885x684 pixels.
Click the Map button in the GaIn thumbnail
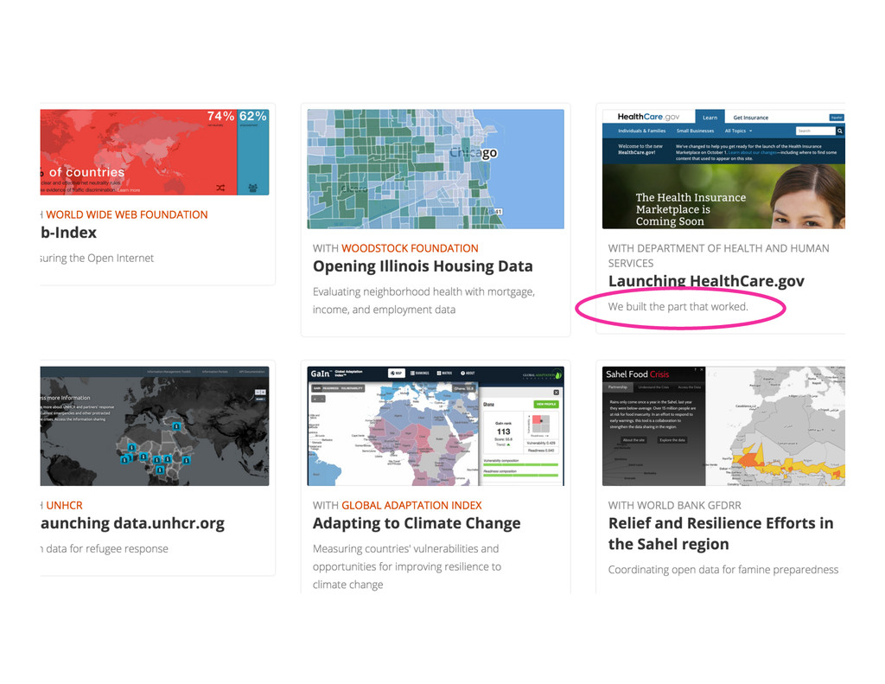[x=397, y=373]
